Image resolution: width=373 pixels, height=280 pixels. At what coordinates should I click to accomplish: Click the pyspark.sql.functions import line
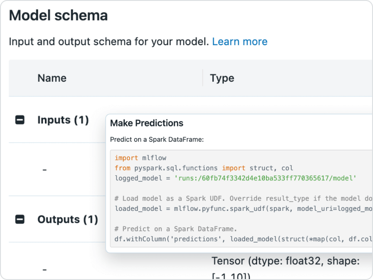pyautogui.click(x=204, y=168)
